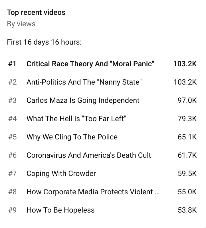This screenshot has height=228, width=206.
Task: Click the 79.3K views value
Action: click(187, 119)
